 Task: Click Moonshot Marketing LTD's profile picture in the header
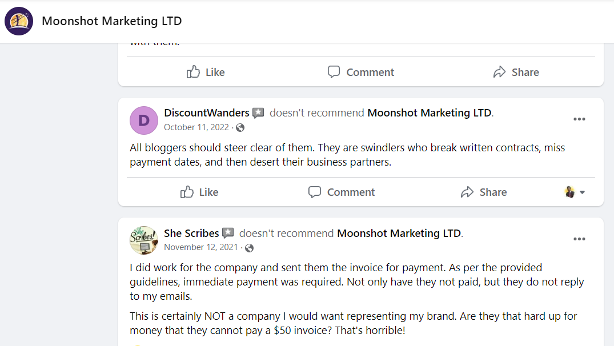(x=19, y=21)
